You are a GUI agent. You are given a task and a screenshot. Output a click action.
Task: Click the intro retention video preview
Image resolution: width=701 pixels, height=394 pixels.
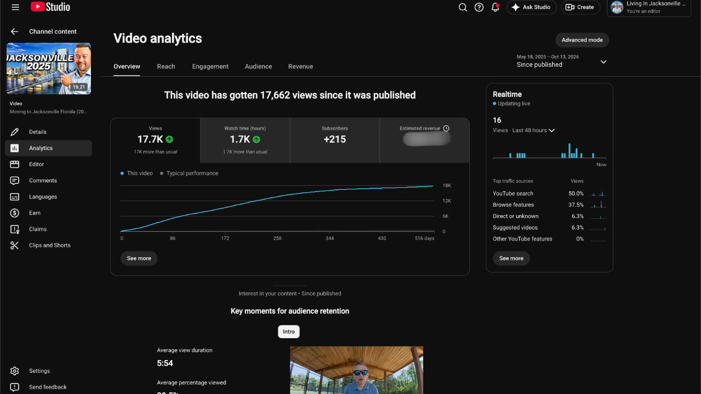click(357, 370)
